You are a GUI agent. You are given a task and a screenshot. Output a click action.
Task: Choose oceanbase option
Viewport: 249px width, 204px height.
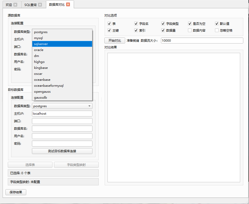tap(62, 80)
